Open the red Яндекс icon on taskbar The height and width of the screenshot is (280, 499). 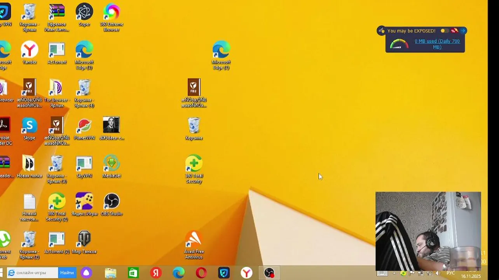click(156, 273)
